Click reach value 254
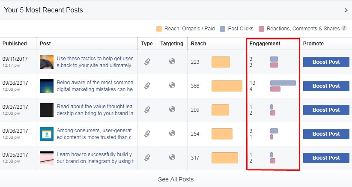This screenshot has width=352, height=187. click(195, 134)
